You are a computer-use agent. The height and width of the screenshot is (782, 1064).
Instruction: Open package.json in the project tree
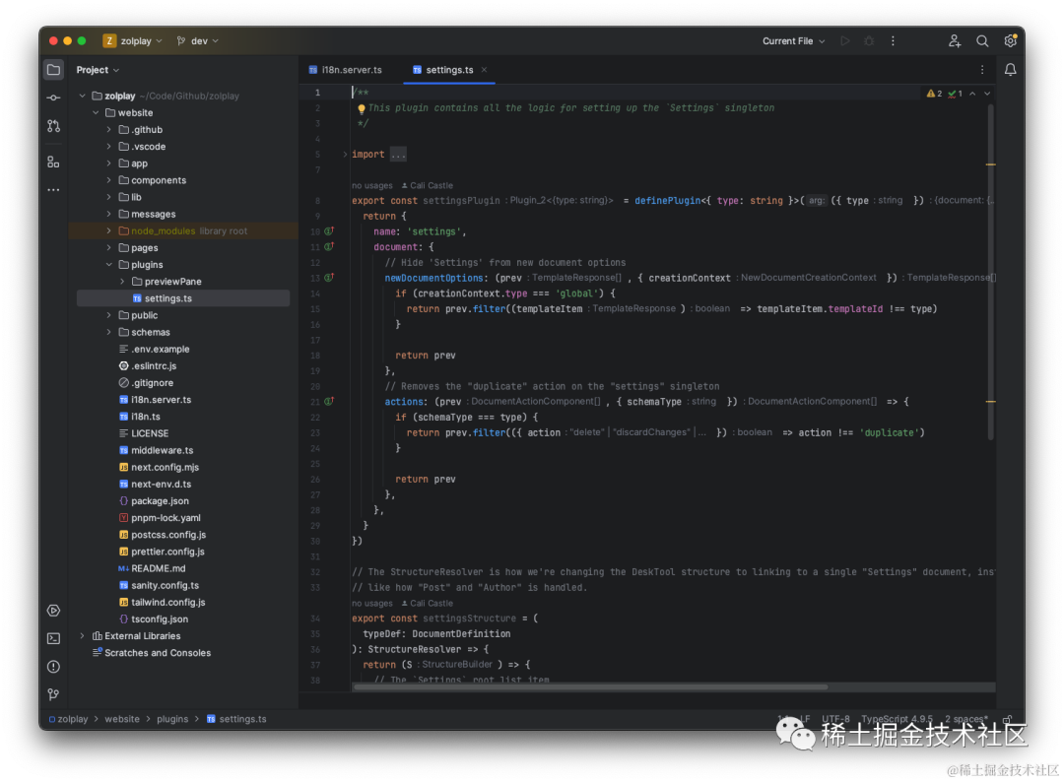tap(160, 501)
